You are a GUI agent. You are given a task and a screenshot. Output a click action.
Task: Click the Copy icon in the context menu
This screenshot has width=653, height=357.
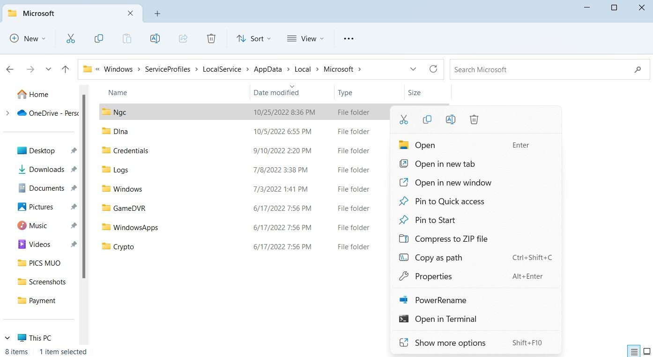coord(427,119)
